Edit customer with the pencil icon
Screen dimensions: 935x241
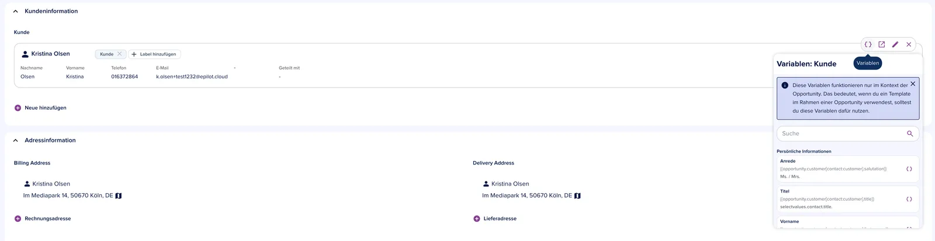coord(895,44)
